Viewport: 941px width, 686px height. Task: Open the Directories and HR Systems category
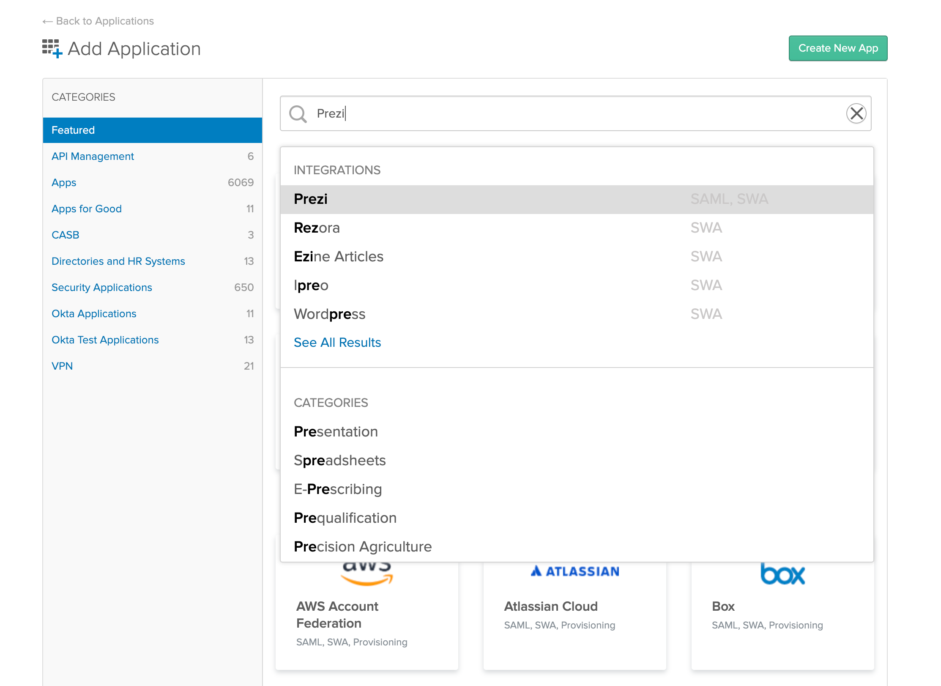[x=118, y=261]
